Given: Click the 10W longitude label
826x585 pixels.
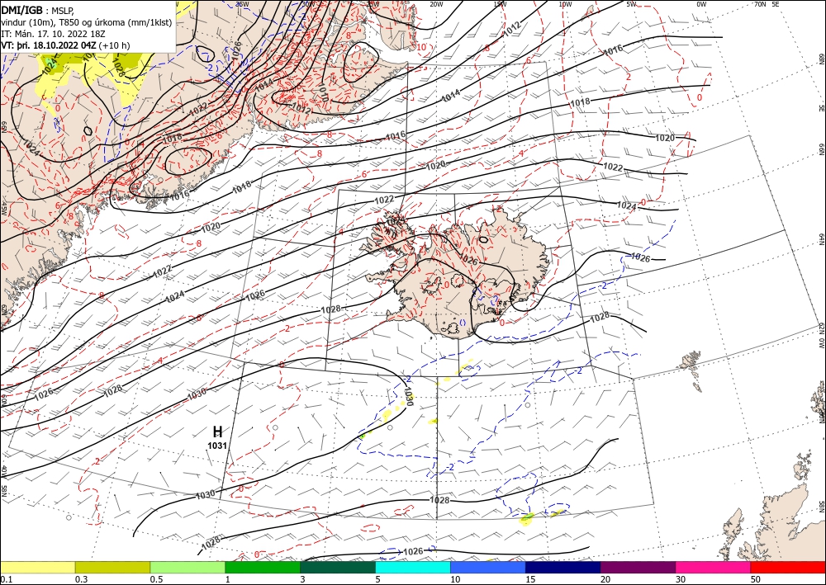Looking at the screenshot, I should (x=565, y=4).
